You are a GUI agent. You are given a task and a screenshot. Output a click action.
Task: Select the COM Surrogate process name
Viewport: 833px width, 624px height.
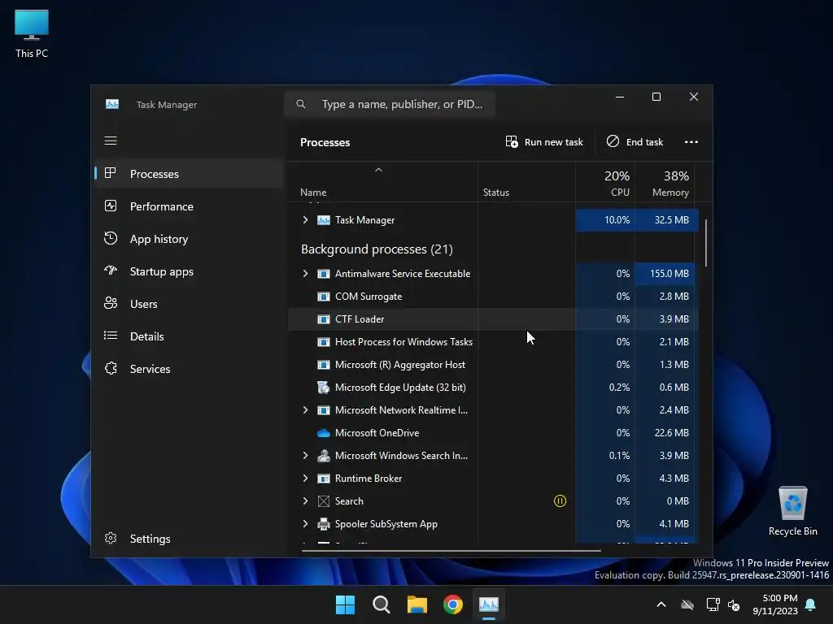click(369, 296)
